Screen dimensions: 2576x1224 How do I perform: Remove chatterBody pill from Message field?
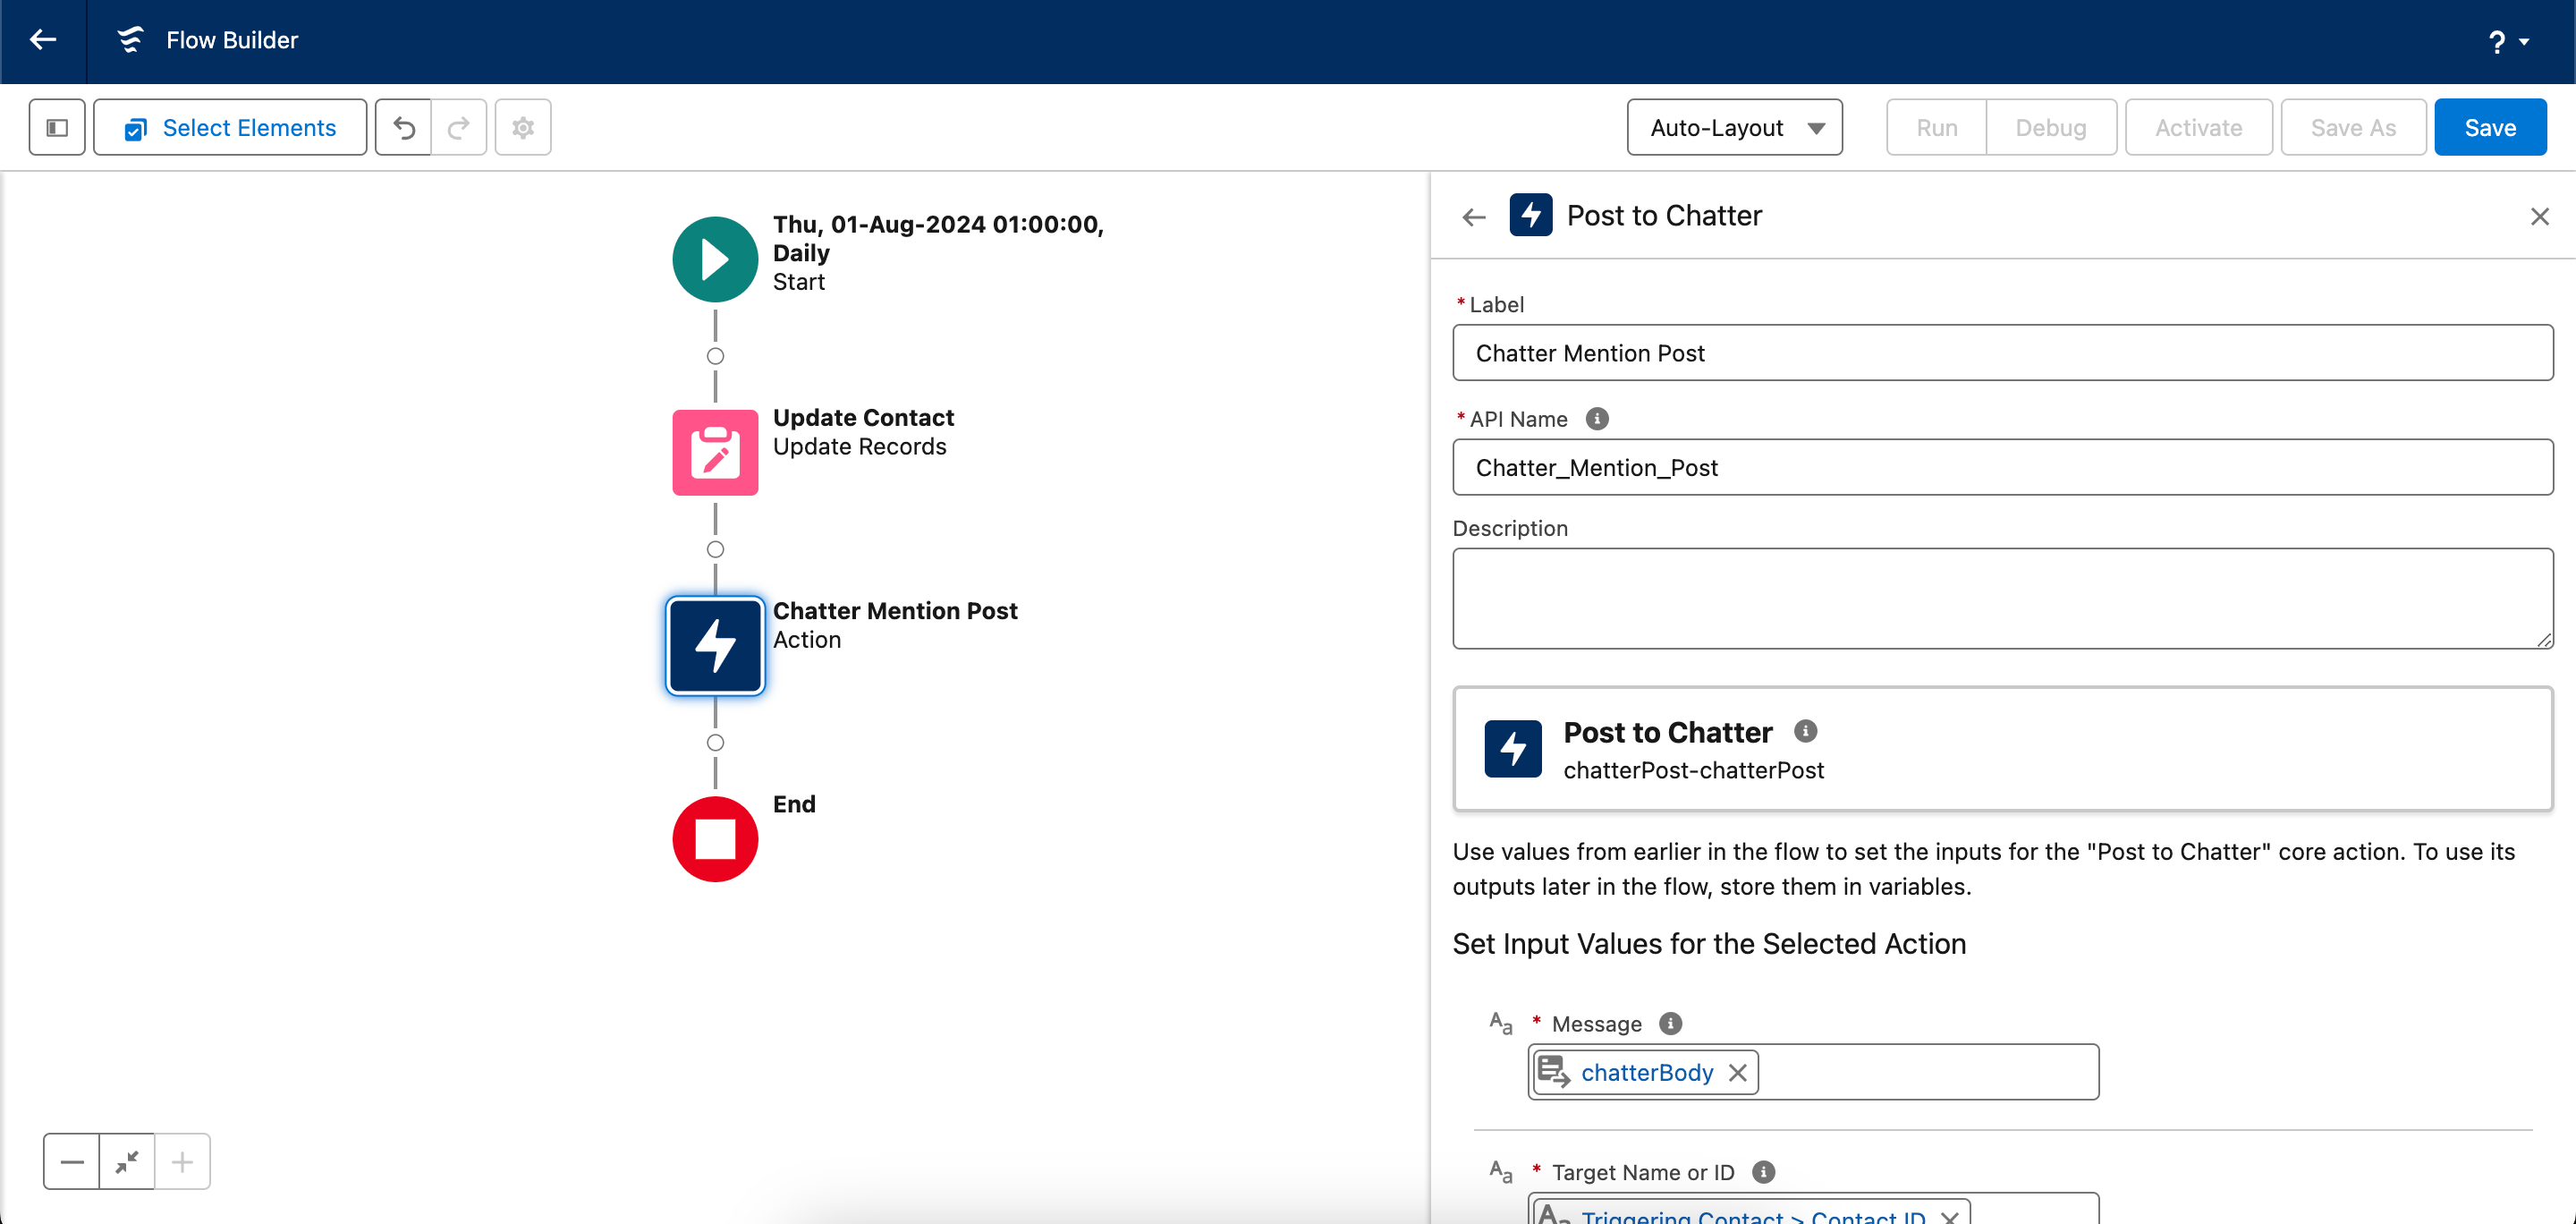pos(1738,1072)
